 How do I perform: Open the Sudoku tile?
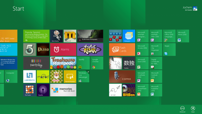coord(129,63)
